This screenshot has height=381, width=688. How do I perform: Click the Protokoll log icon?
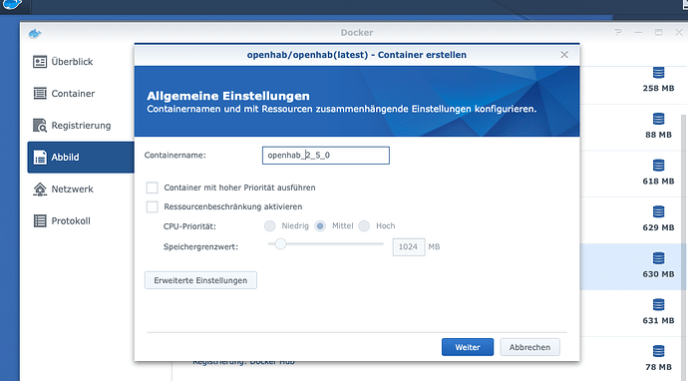(x=40, y=220)
